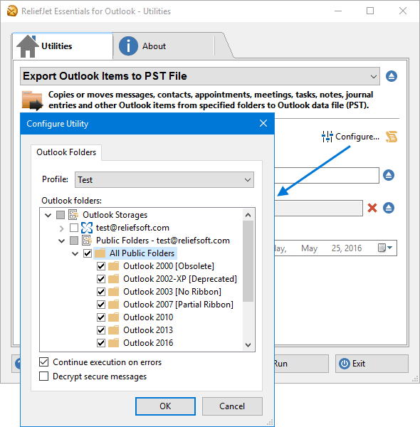
Task: Open the Profile dropdown showing Test
Action: [x=164, y=180]
